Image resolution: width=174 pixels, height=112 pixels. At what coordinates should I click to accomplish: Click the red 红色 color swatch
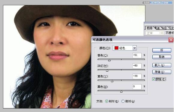tap(116, 48)
